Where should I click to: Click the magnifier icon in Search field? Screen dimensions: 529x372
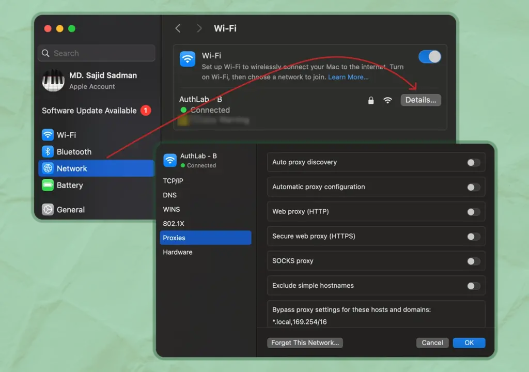pyautogui.click(x=45, y=53)
